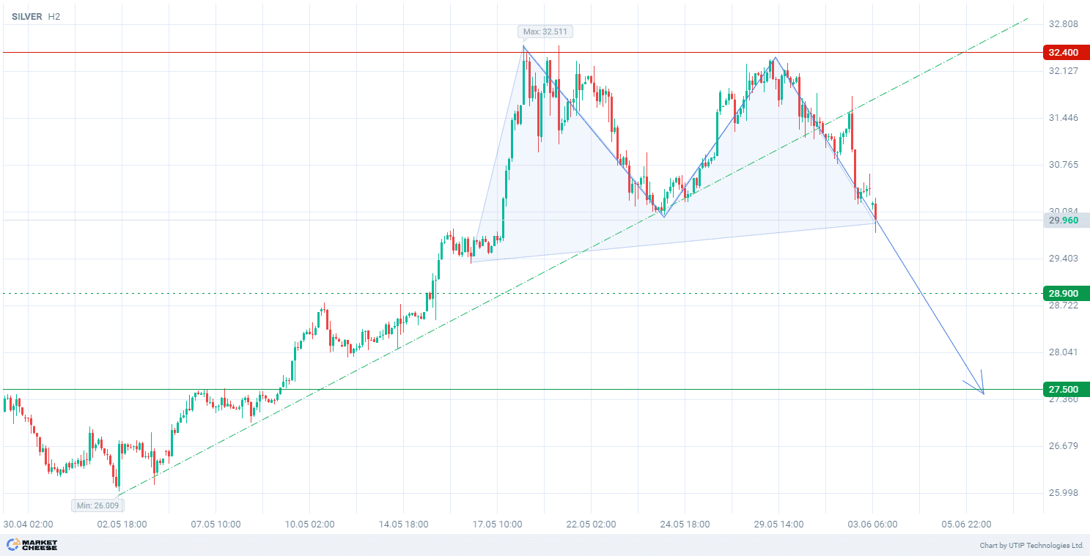Click the Chart by UTIP Technologies Ltd. credit
The height and width of the screenshot is (556, 1090).
[x=1031, y=546]
